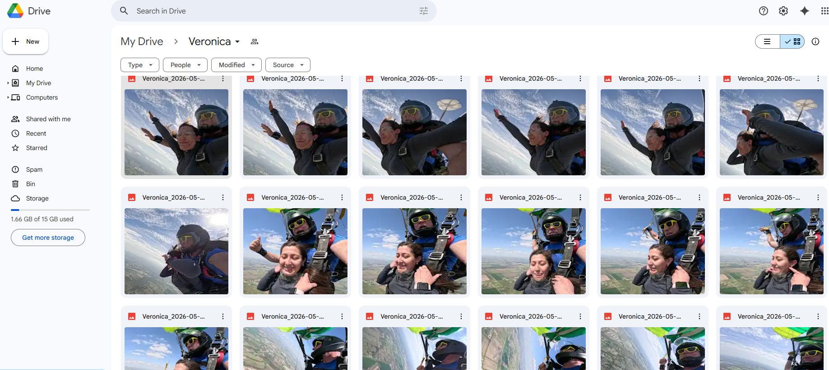Click the 1.66 GB of 15 GB used text
The image size is (829, 370).
point(42,219)
